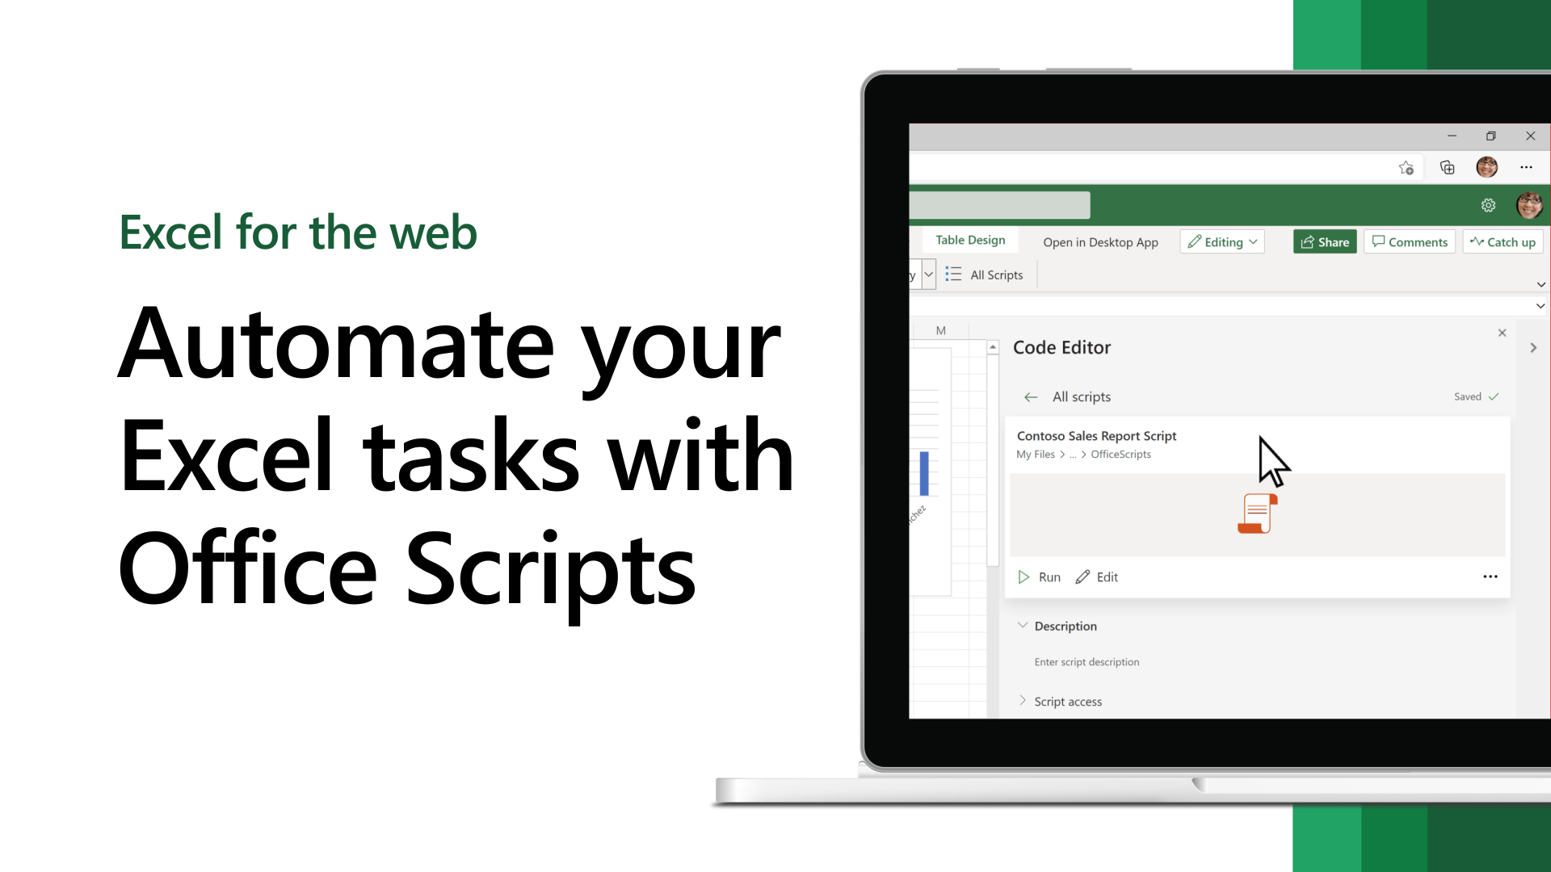Click the Open in Desktop App button
Image resolution: width=1551 pixels, height=872 pixels.
(x=1100, y=241)
